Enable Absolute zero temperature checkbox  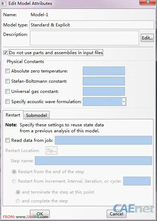coord(7,71)
